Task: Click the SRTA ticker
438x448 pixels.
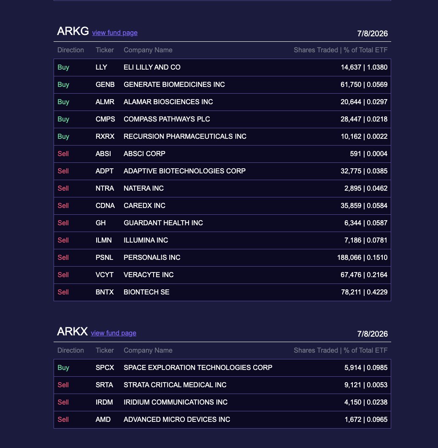Action: point(104,385)
